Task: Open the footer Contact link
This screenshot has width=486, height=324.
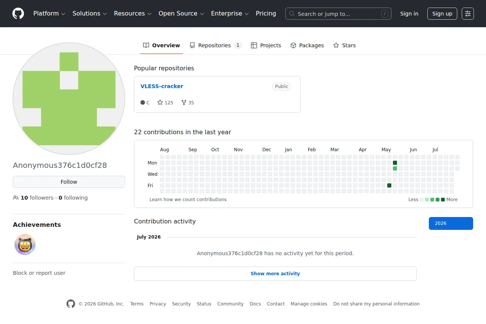Action: (276, 304)
